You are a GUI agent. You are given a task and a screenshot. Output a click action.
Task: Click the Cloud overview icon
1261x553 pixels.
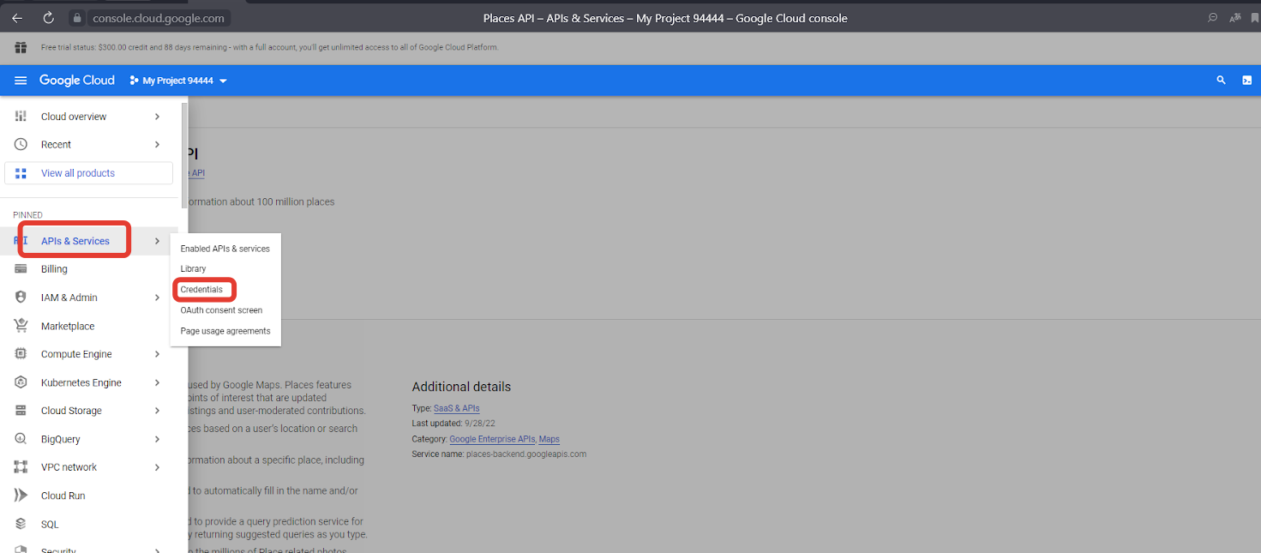click(21, 117)
